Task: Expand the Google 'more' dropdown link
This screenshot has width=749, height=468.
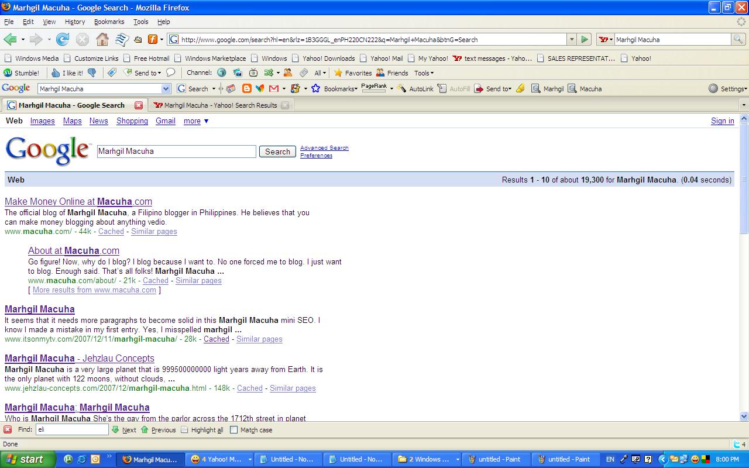Action: pos(196,121)
